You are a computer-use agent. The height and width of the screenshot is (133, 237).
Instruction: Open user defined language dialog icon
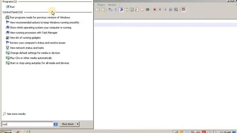[x=126, y=10]
